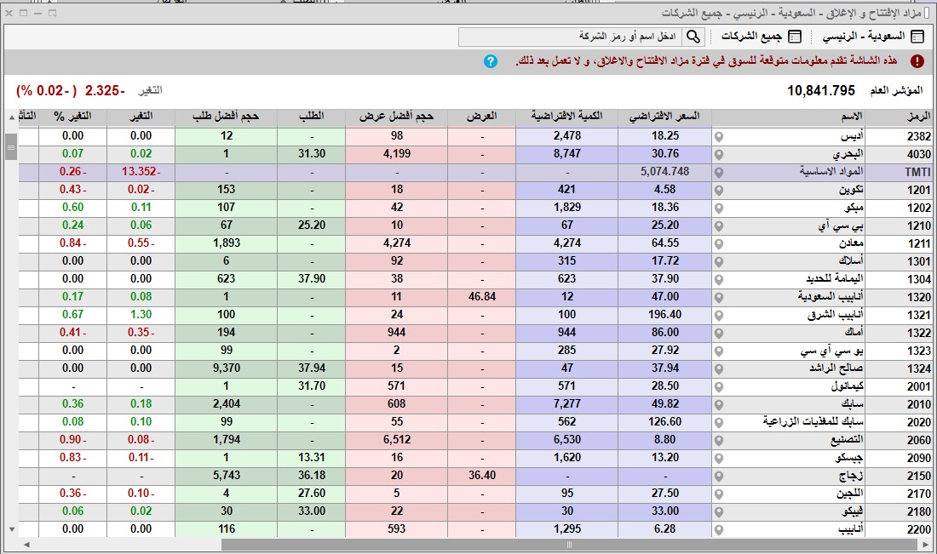Click the 13.352- change value cell
Image resolution: width=937 pixels, height=554 pixels.
point(141,172)
